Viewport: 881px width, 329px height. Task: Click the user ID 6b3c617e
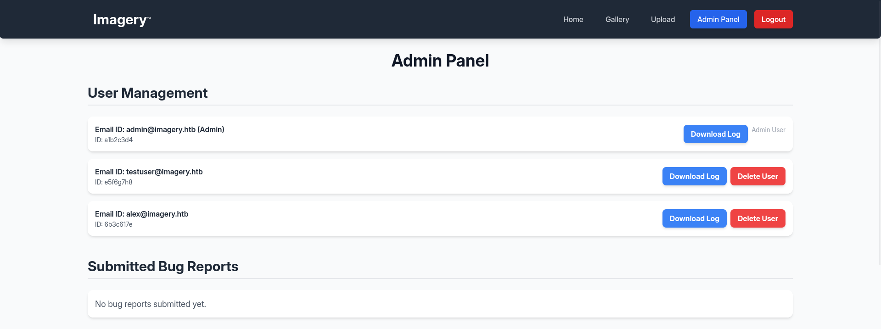118,224
